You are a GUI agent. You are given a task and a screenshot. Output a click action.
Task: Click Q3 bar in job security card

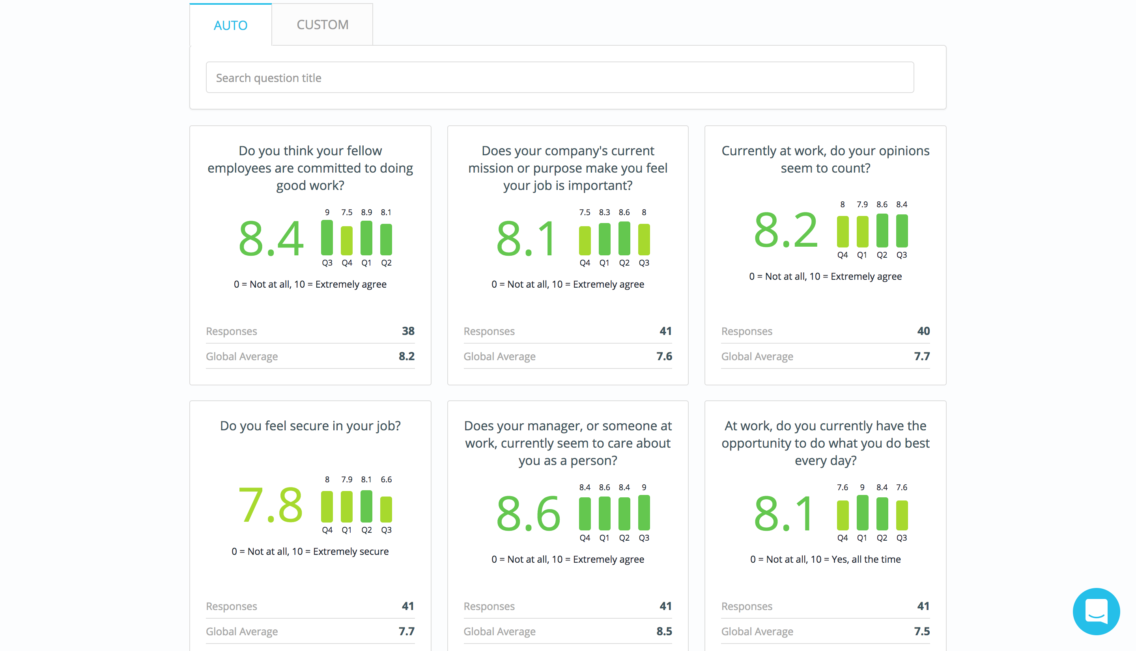(x=386, y=509)
